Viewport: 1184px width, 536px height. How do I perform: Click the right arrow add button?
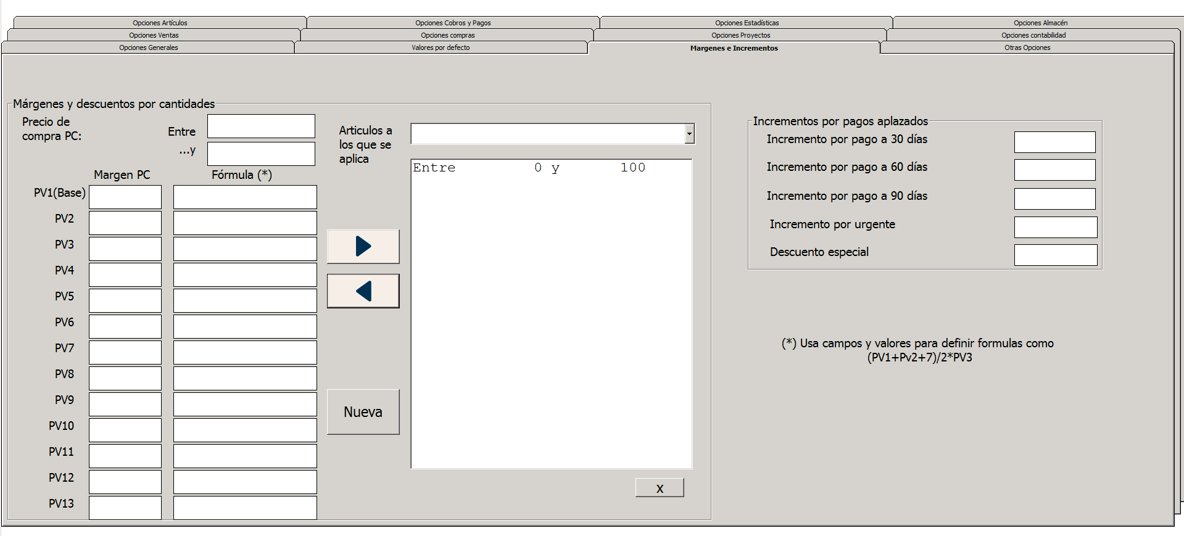[x=363, y=247]
